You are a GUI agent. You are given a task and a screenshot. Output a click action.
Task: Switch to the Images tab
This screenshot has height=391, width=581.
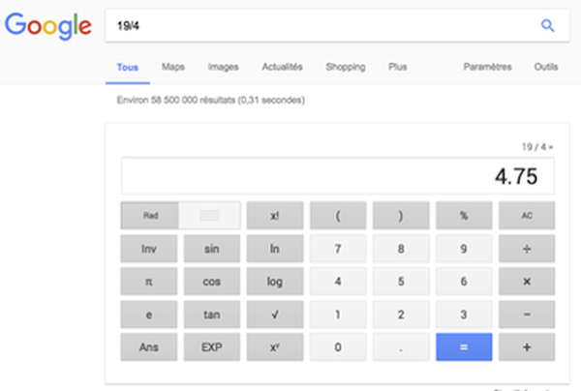[223, 67]
